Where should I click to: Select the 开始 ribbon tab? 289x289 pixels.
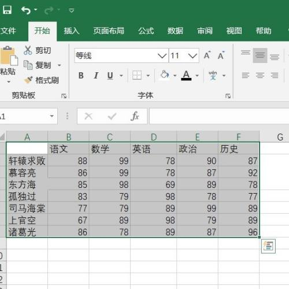point(42,31)
